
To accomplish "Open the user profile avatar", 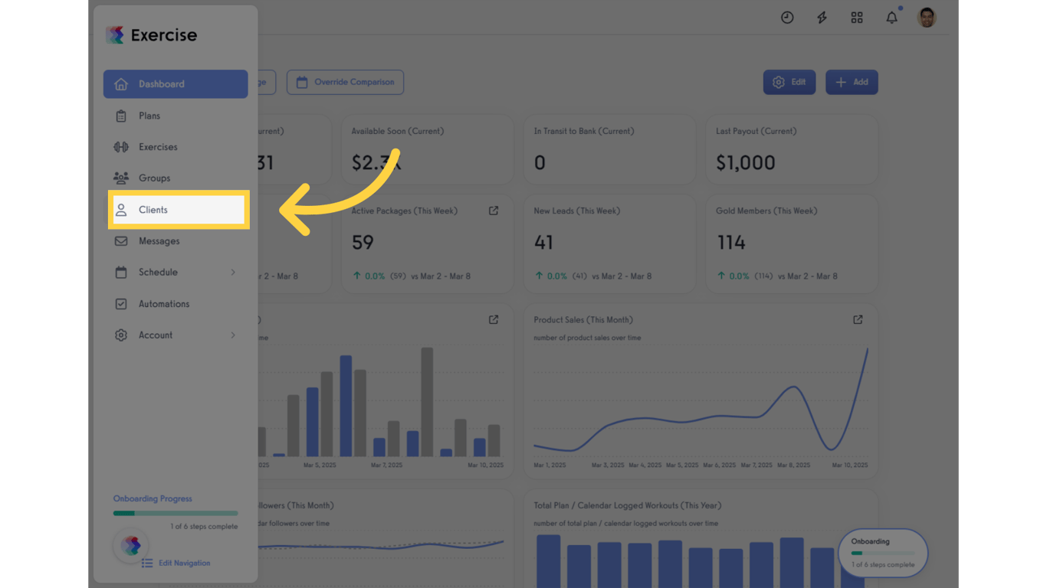I will pos(927,18).
